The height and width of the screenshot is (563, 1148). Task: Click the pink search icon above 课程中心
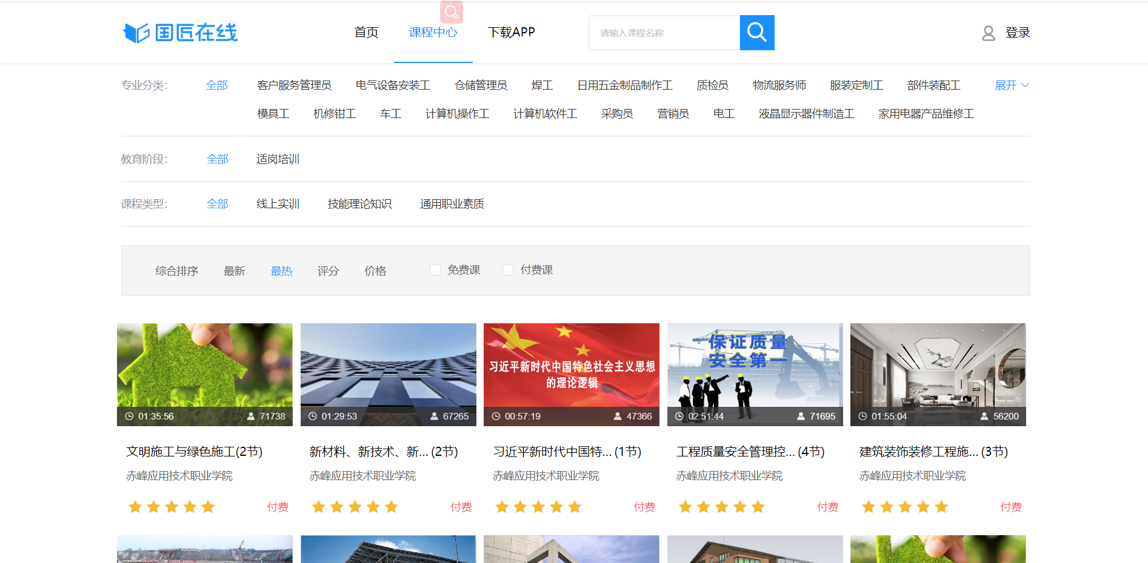[452, 12]
